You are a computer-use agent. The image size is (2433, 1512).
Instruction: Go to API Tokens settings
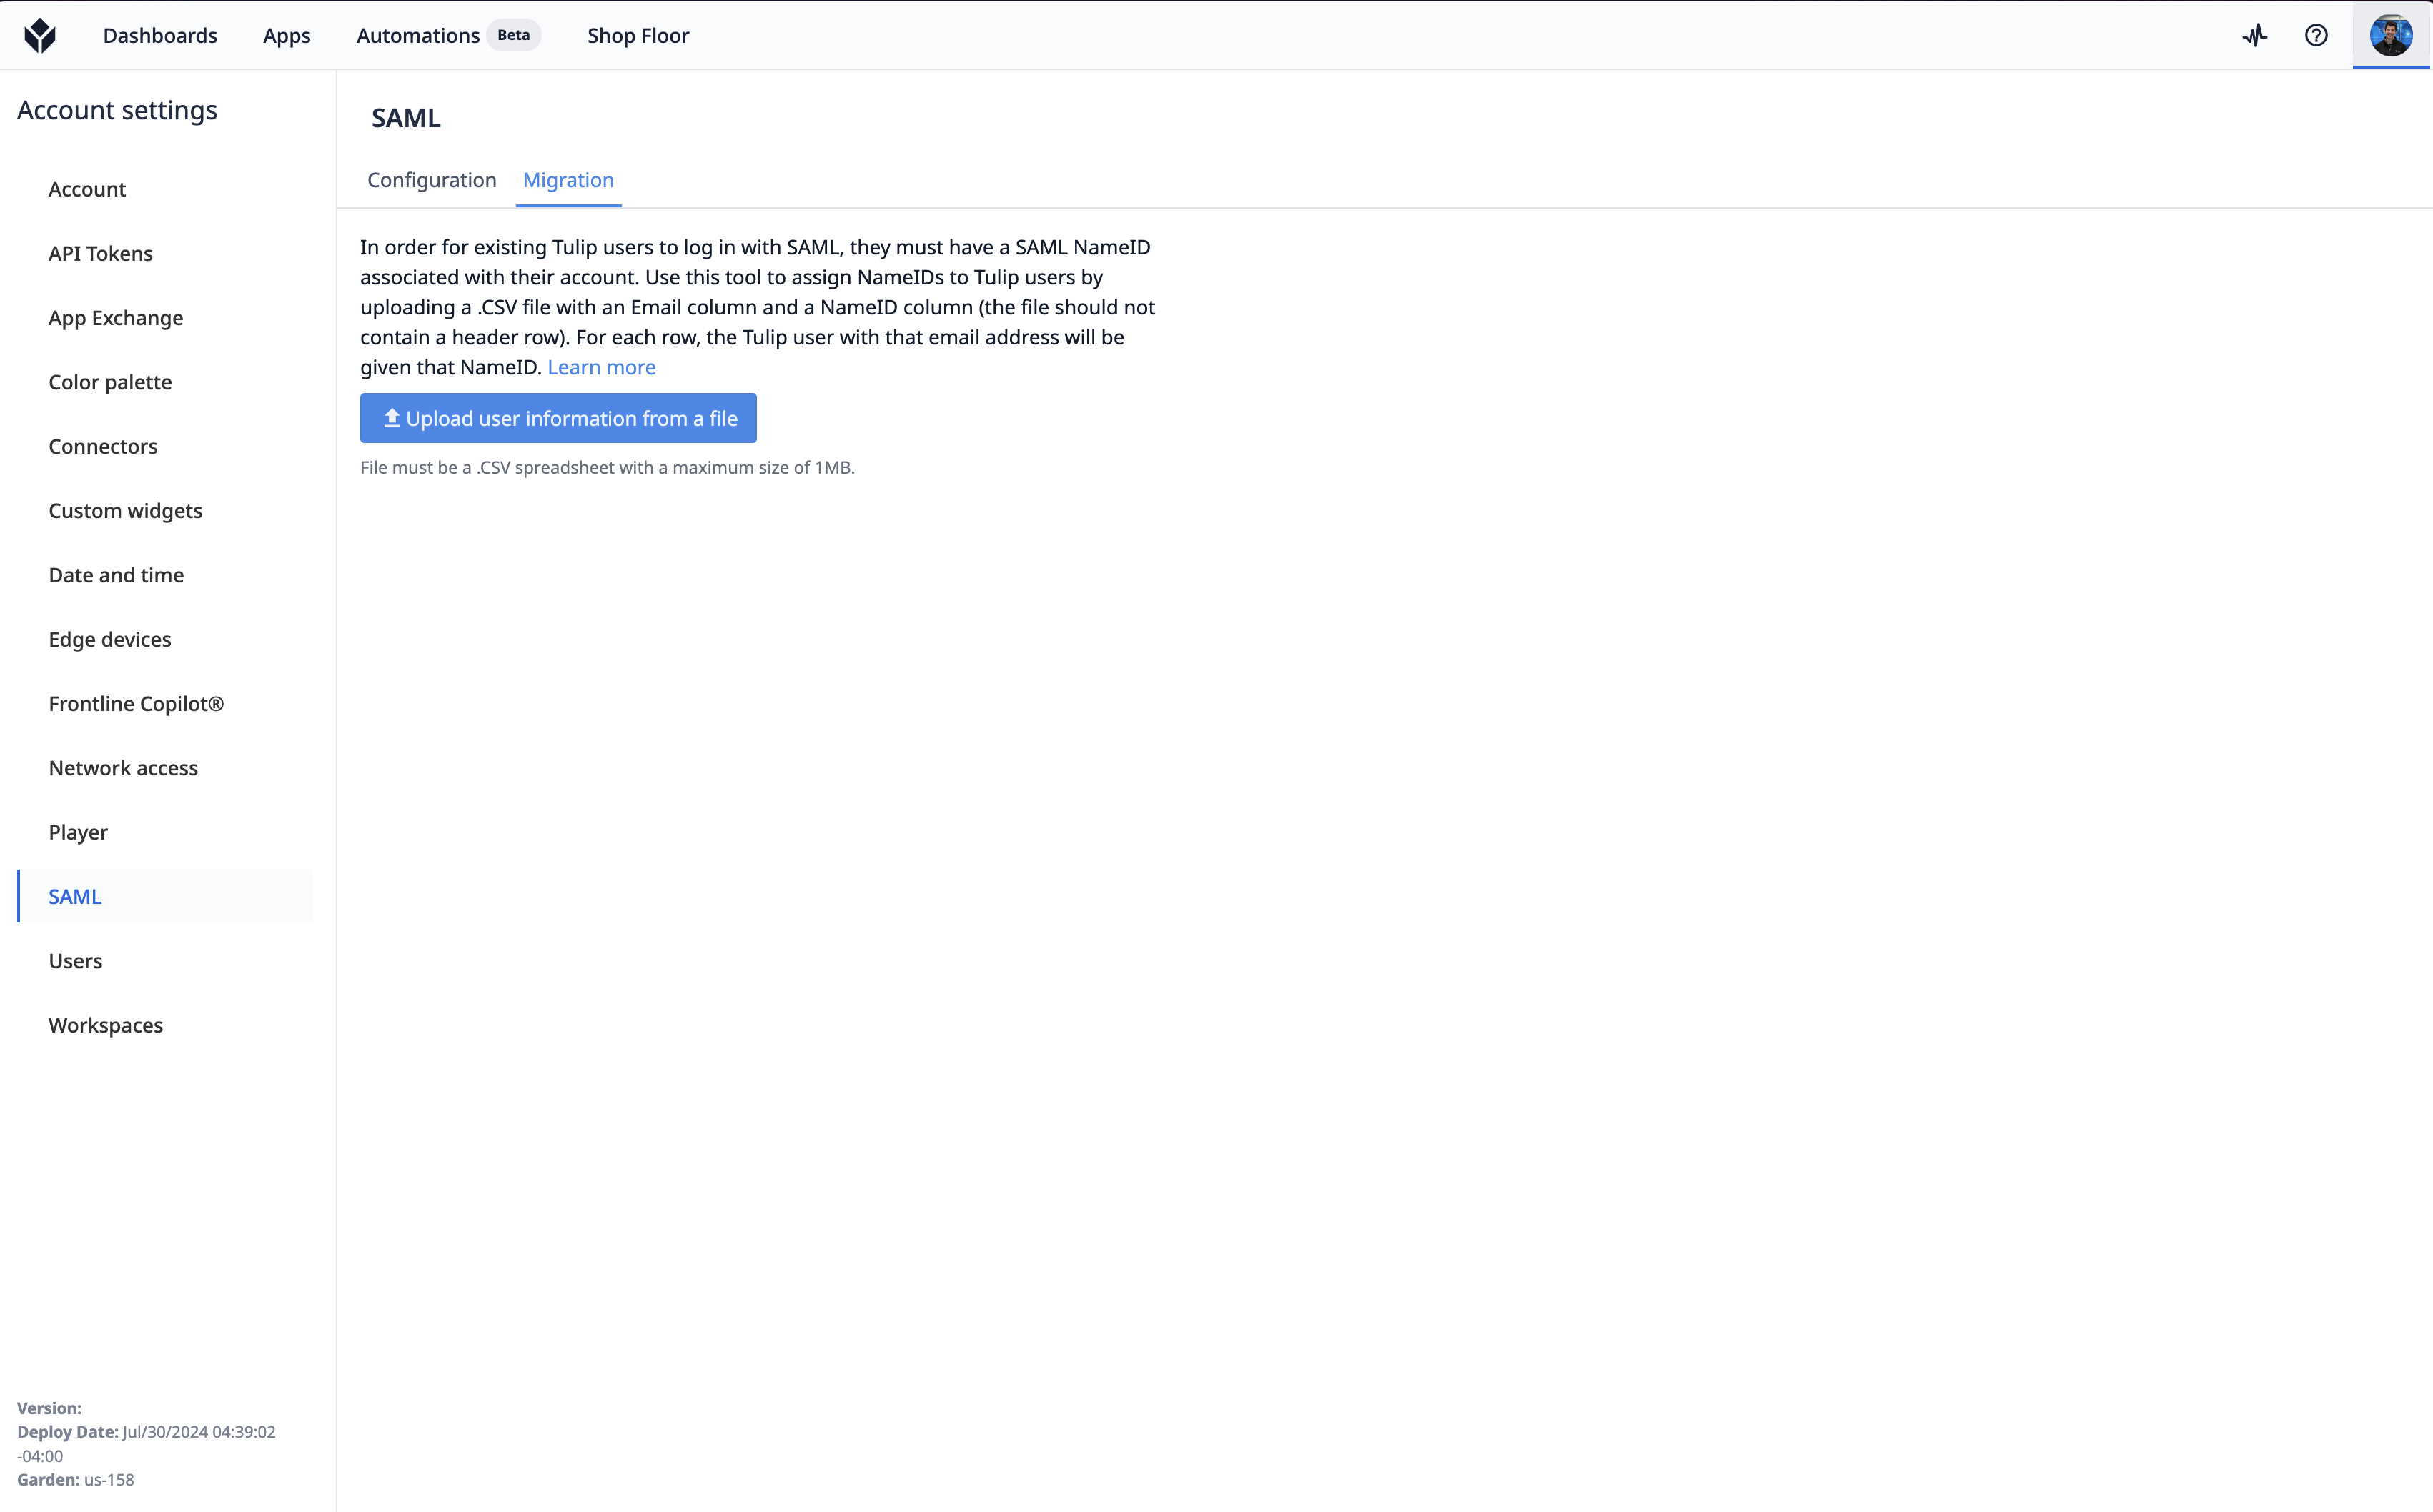point(101,253)
